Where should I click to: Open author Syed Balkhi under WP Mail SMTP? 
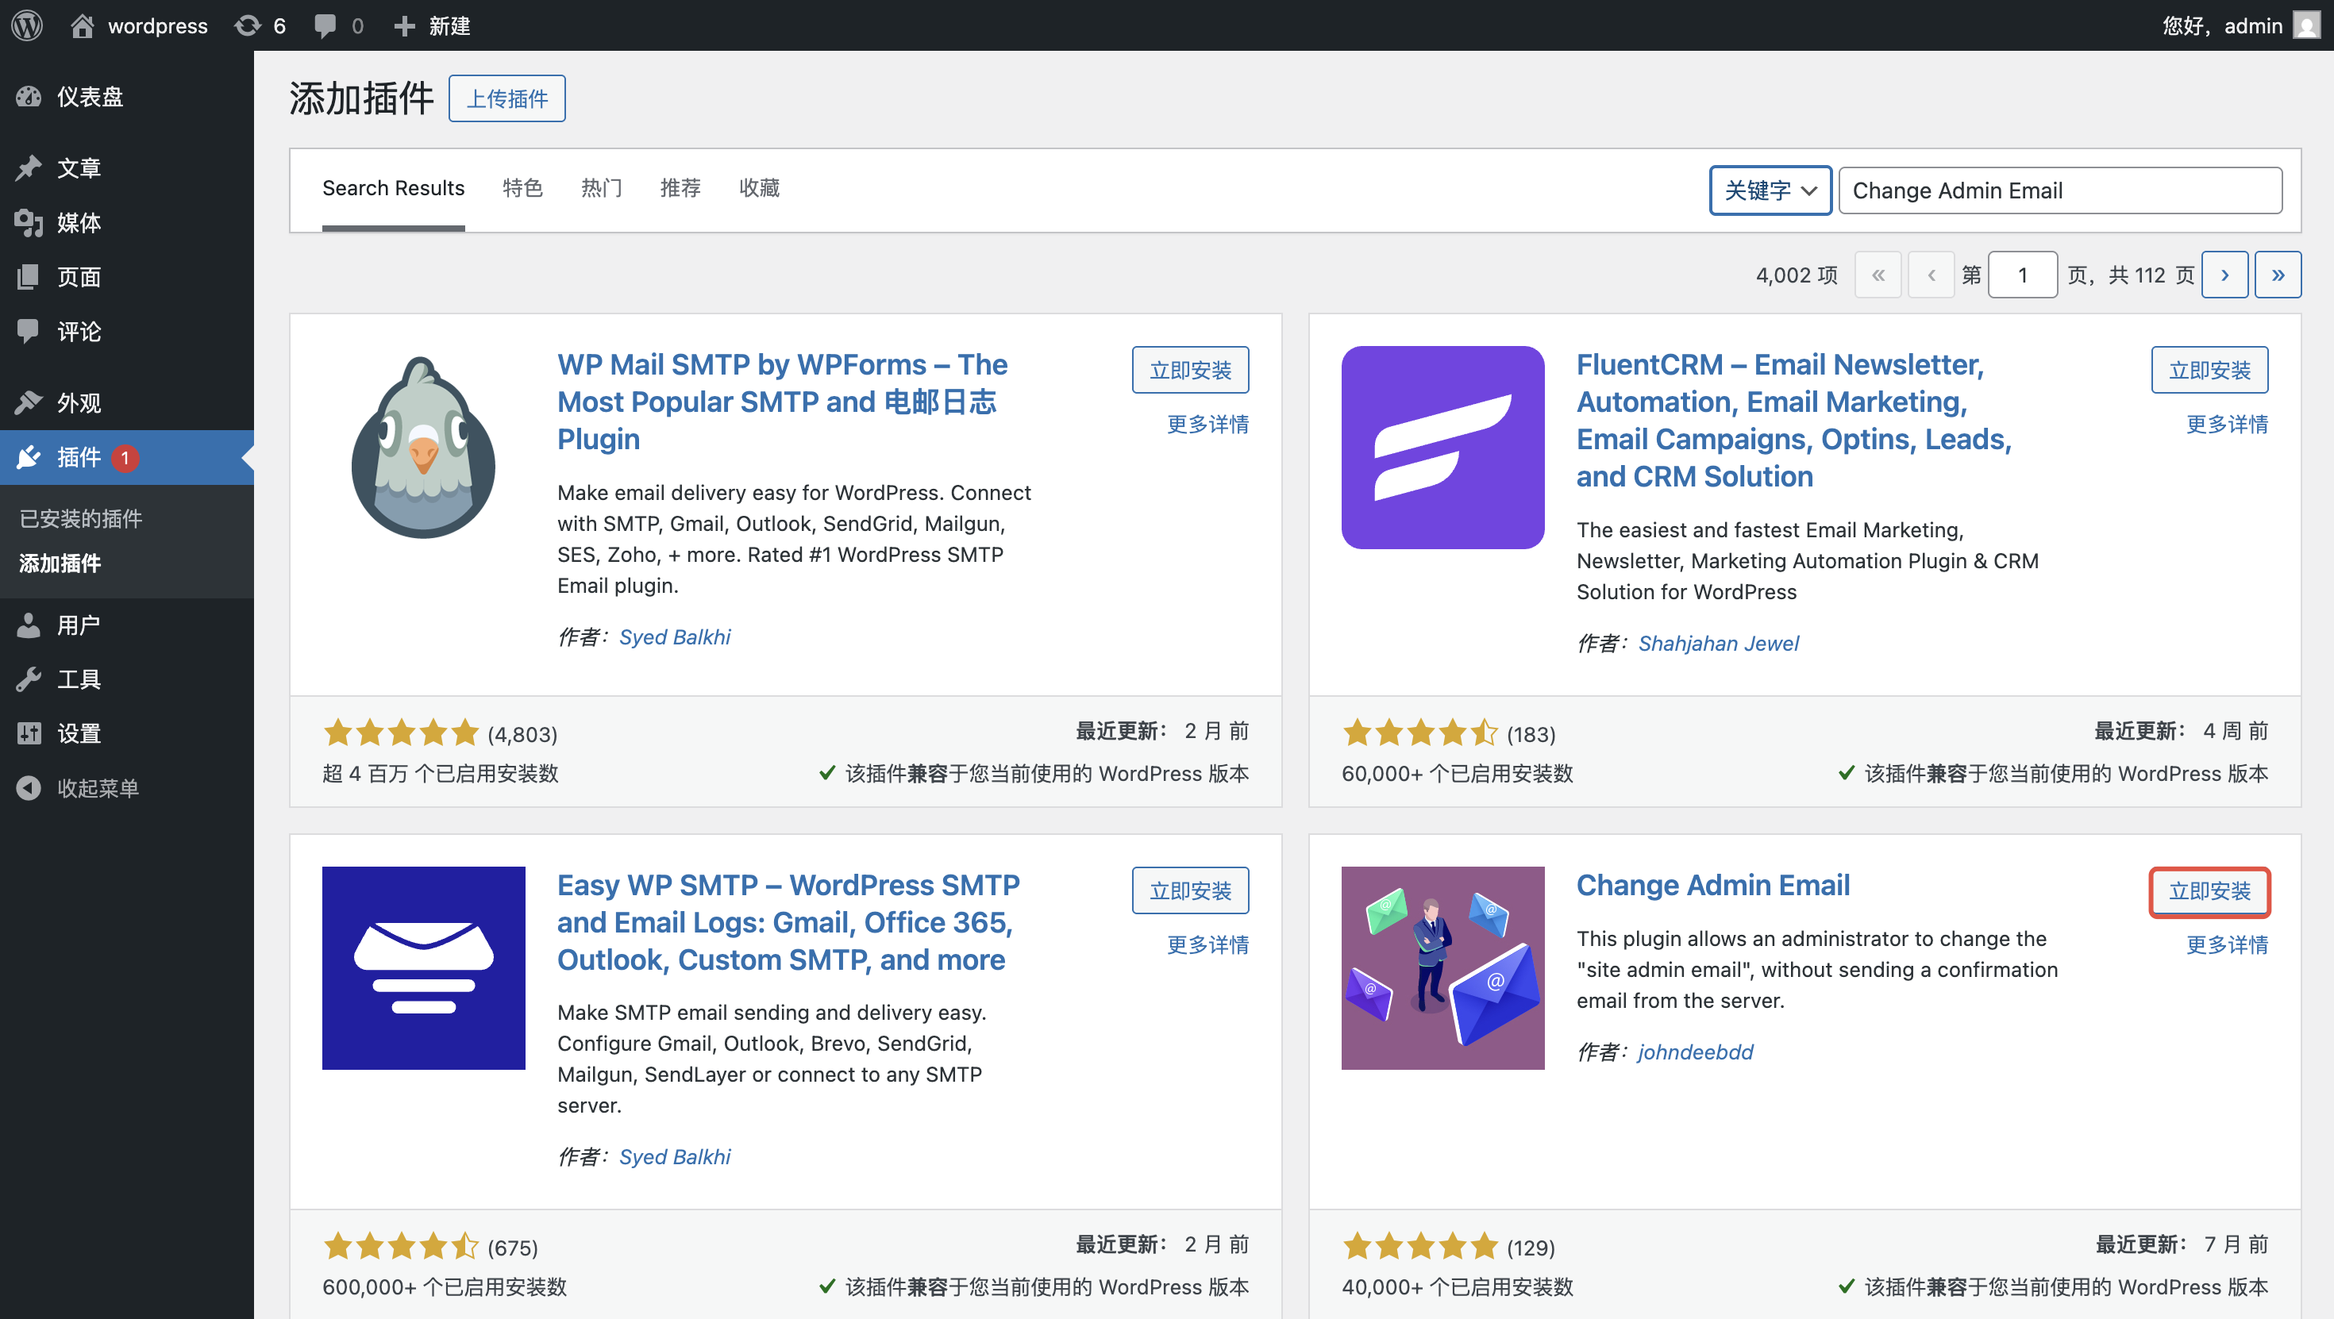[x=674, y=636]
